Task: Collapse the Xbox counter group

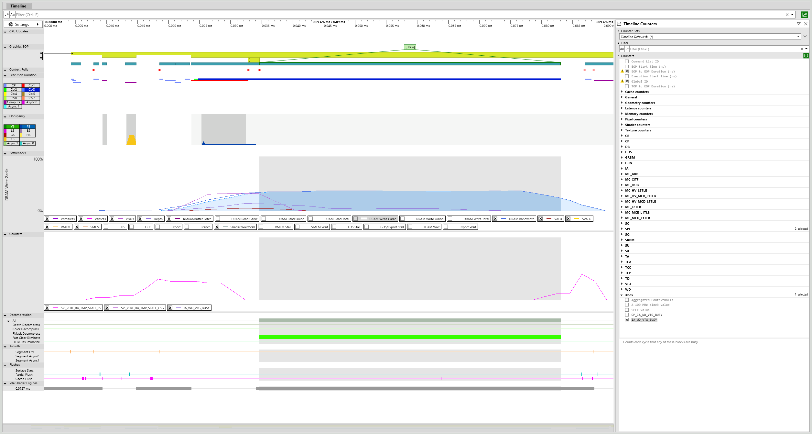Action: [x=622, y=295]
